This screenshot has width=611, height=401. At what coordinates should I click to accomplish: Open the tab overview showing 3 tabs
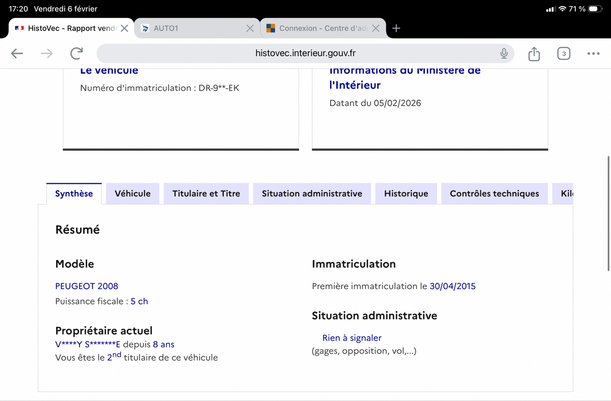click(x=564, y=53)
